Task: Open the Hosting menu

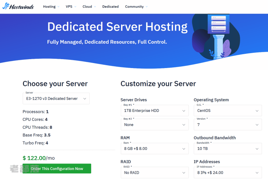Action: click(x=49, y=7)
